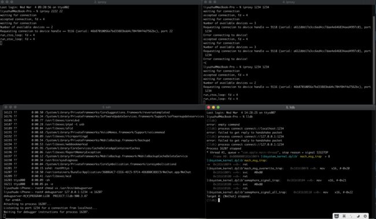
Task: Select the CacheDeleteAppContainerCaches process row
Action: tap(72, 149)
